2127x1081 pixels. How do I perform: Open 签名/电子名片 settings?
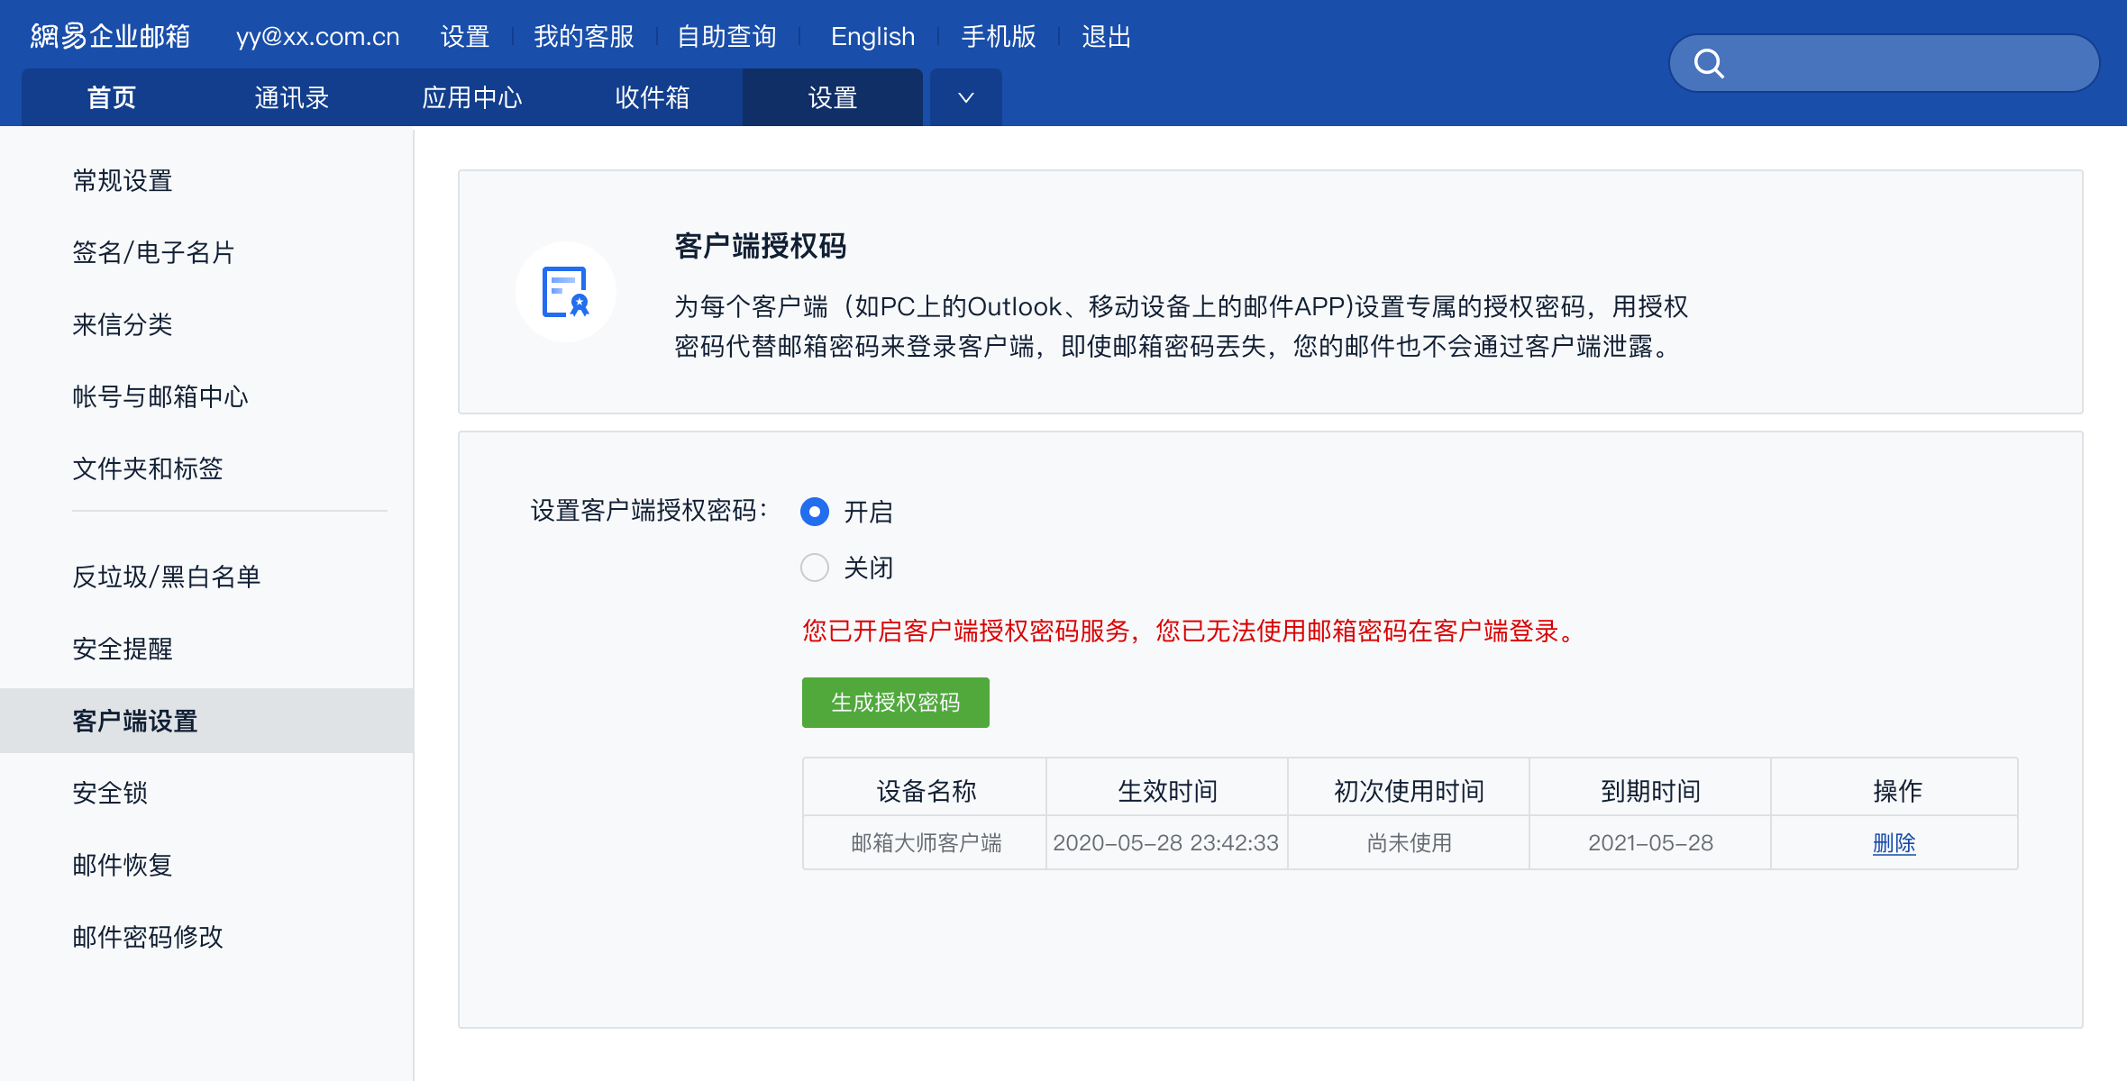[x=153, y=252]
